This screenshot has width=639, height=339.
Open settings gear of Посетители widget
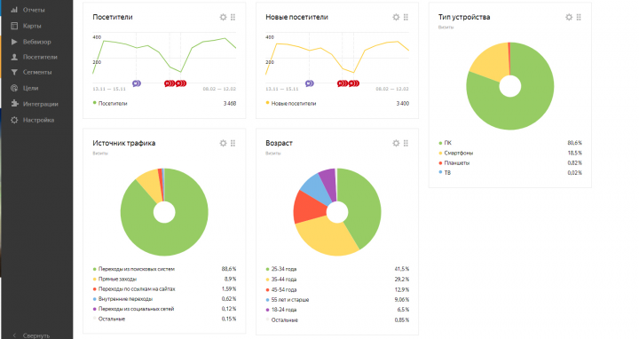pos(223,17)
